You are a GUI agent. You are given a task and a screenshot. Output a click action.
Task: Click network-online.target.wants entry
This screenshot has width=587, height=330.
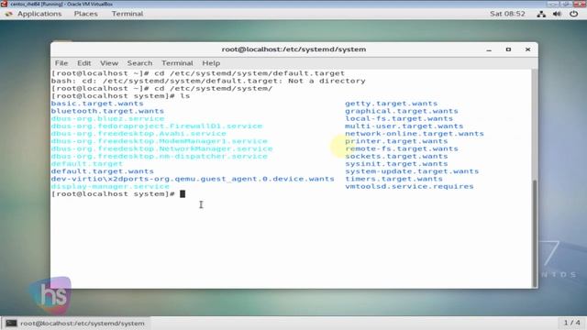point(415,134)
